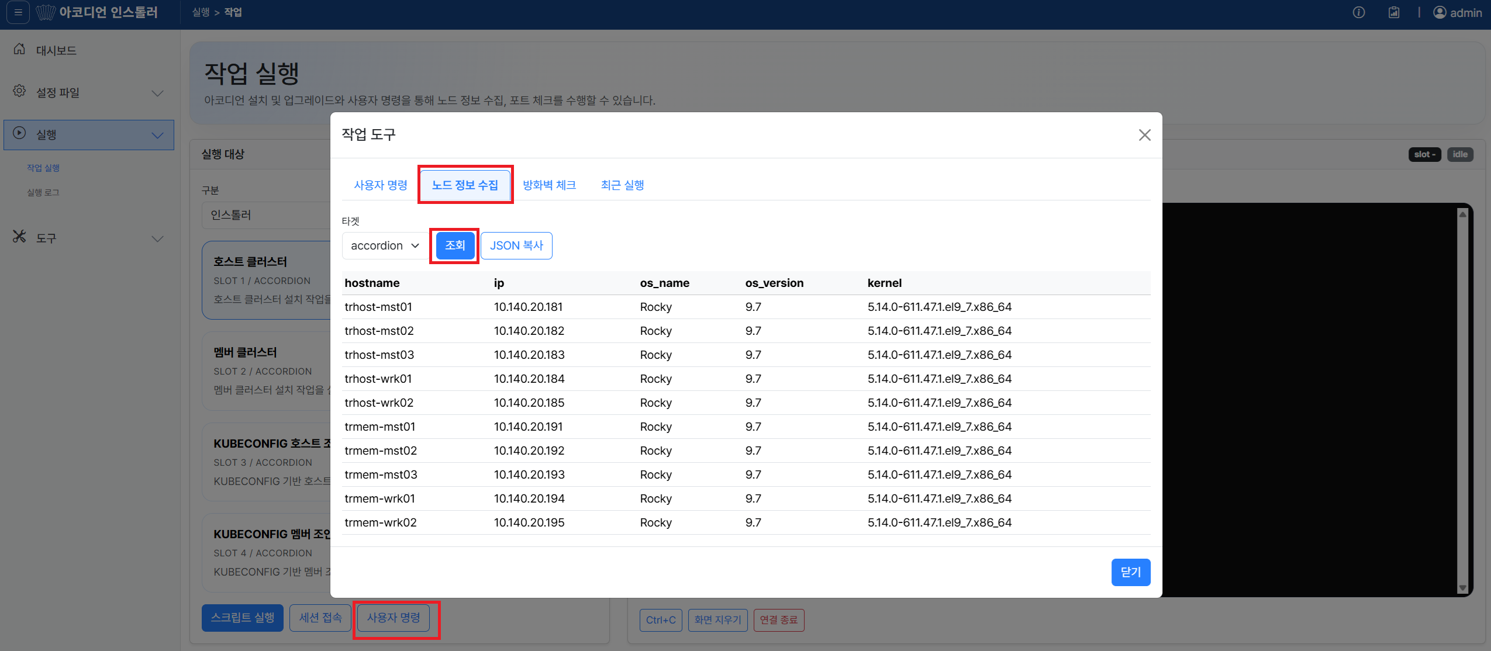This screenshot has width=1491, height=651.
Task: Select the 멤버 클러스터 slot card
Action: coord(267,370)
